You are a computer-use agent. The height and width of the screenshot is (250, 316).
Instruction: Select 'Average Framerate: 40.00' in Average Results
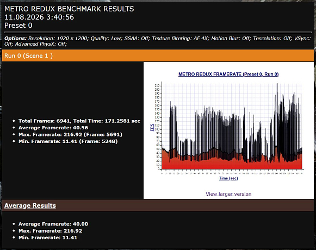click(x=53, y=224)
